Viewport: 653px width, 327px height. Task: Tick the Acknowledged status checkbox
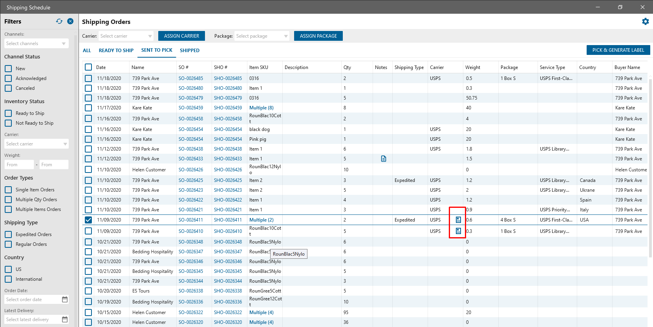point(8,78)
